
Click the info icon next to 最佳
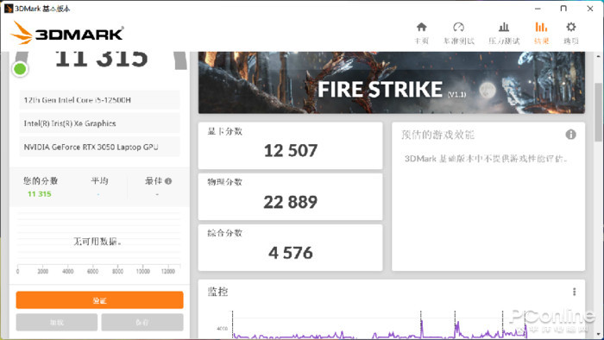[x=168, y=181]
